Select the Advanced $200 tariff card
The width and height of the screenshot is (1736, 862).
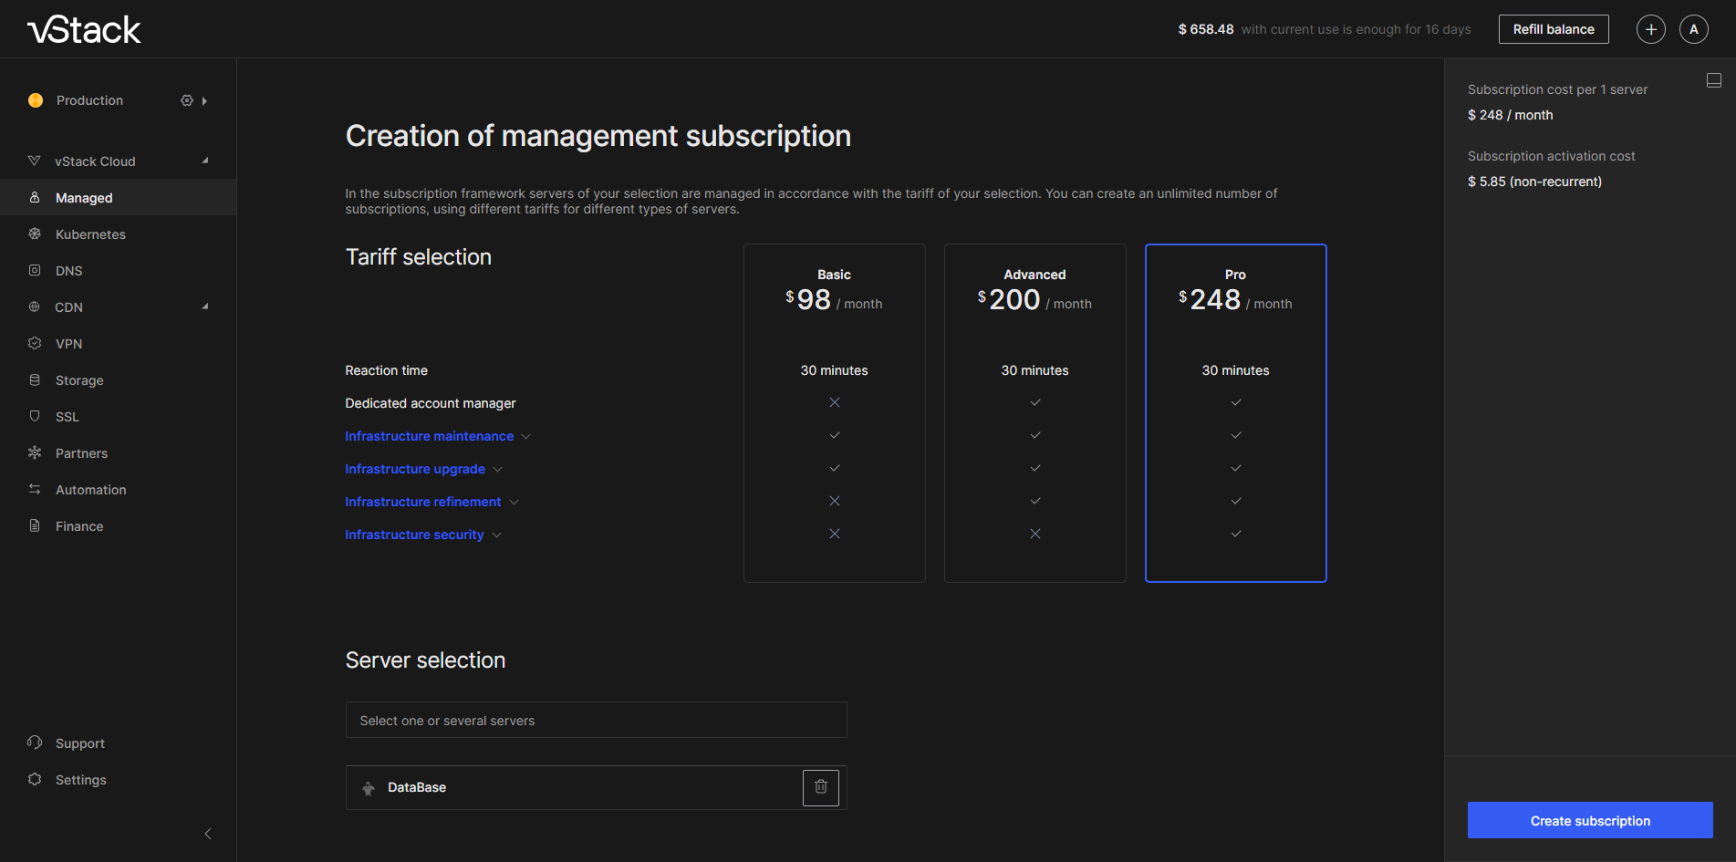[x=1035, y=412]
